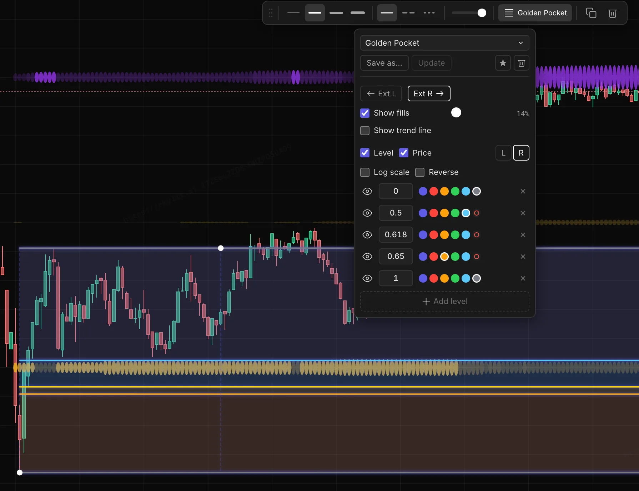Hide the 0 level via eye icon
Screen dimensions: 639x491
[367, 191]
